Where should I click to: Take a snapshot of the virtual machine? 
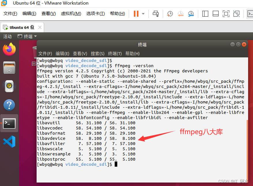(170, 14)
